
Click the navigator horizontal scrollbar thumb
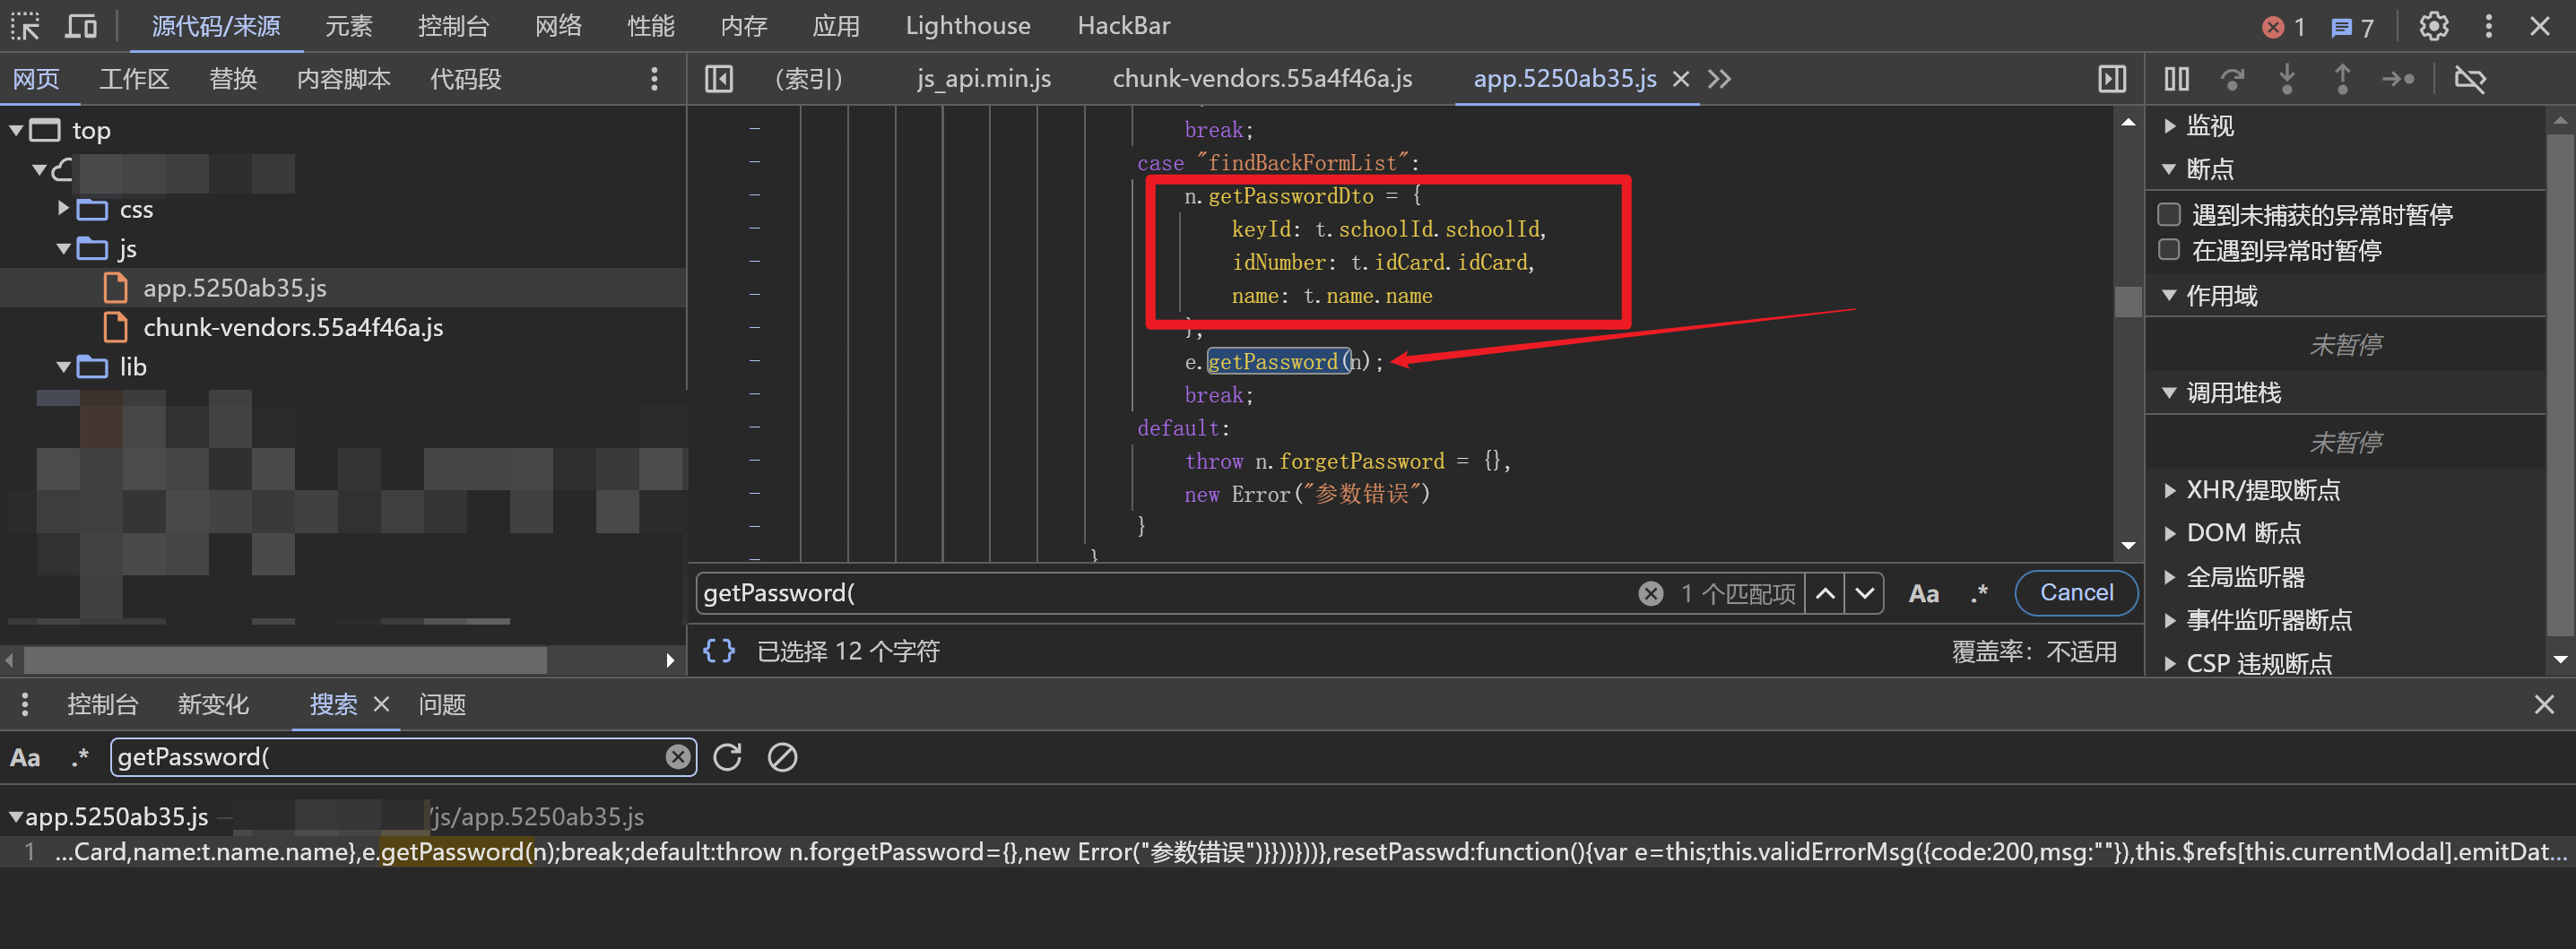point(284,660)
